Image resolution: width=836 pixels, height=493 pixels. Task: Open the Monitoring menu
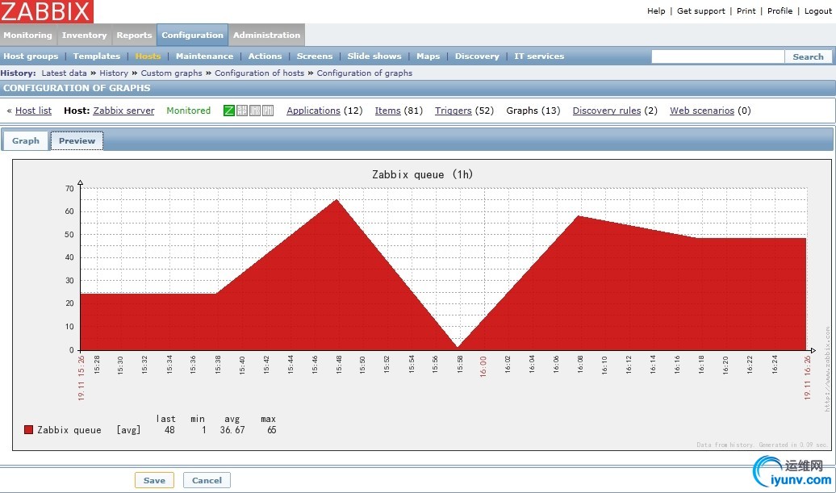coord(27,36)
